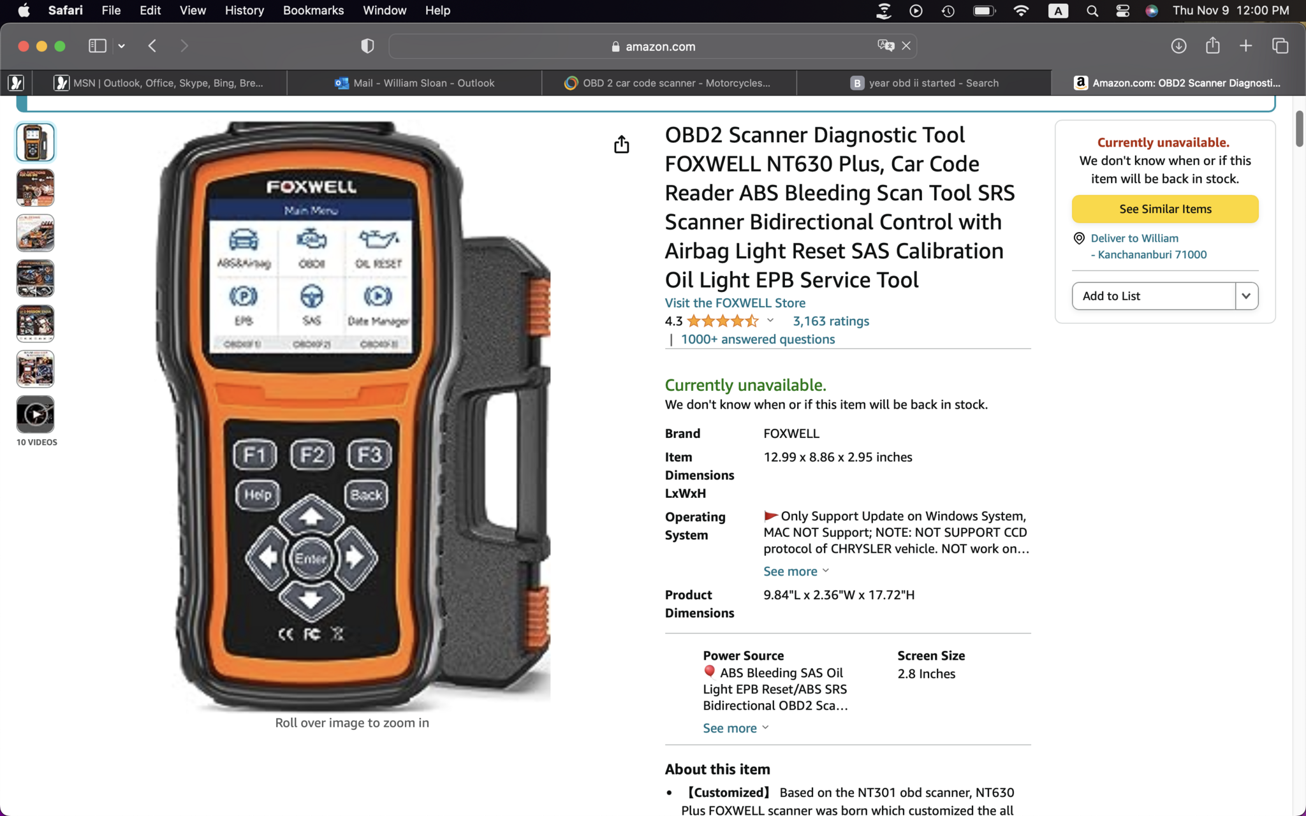Click the Siri icon in menu bar

point(1152,10)
